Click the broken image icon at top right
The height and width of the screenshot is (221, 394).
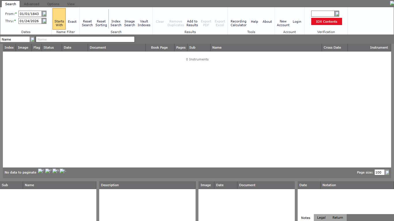(392, 3)
